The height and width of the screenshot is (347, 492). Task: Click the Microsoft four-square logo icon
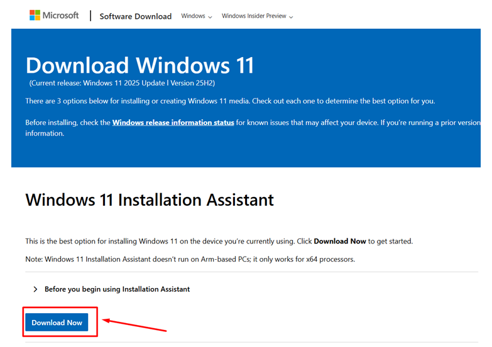point(35,16)
